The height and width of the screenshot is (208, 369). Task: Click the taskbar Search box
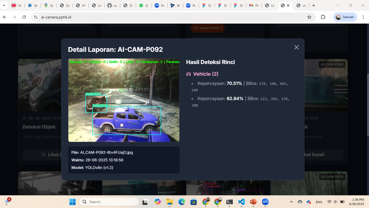click(x=109, y=202)
